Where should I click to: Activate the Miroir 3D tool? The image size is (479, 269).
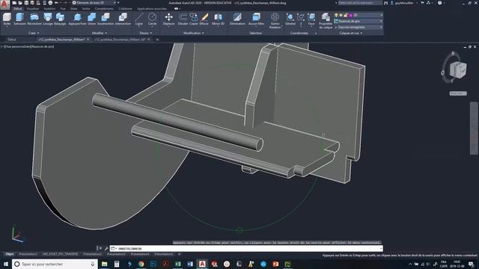[218, 19]
